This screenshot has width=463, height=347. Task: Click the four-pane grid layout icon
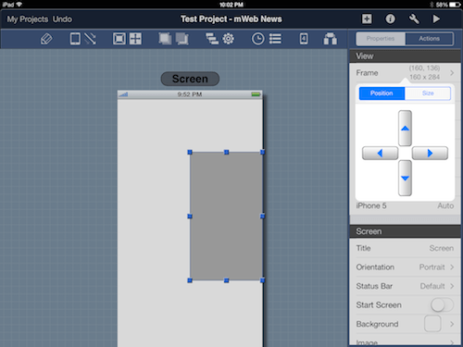(135, 39)
